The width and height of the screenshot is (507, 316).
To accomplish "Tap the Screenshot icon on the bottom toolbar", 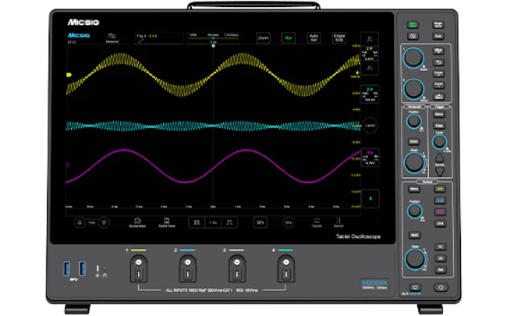I will coord(137,222).
